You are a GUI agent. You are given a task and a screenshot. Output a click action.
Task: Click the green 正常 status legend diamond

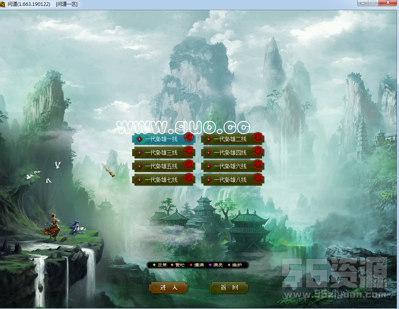(x=154, y=265)
